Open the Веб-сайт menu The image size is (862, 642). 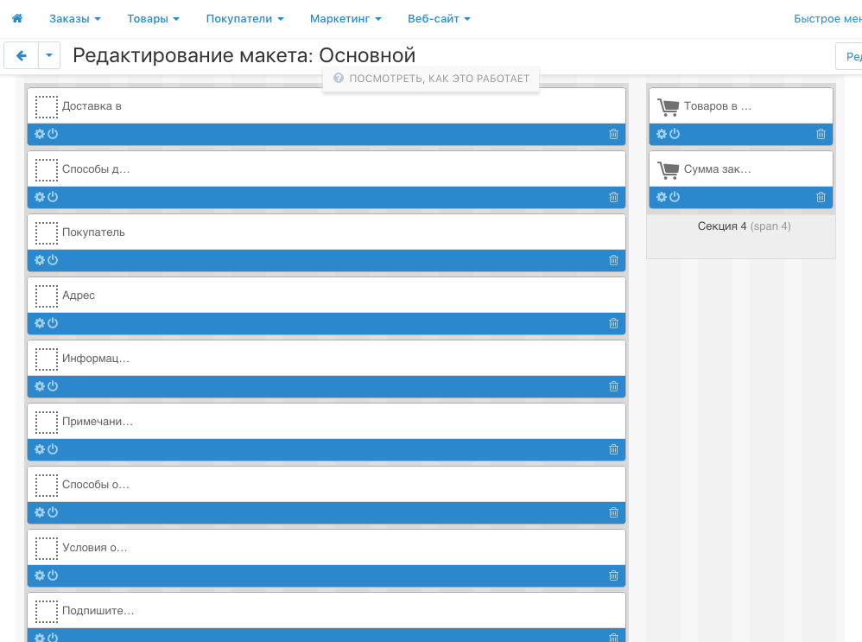point(439,18)
